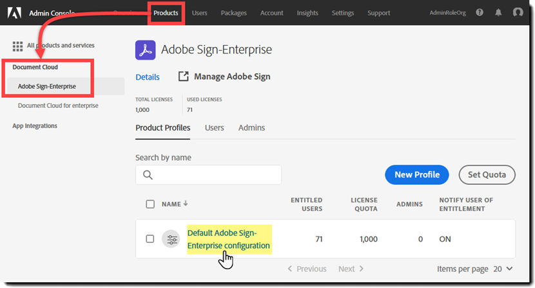
Task: Click the 1,000 license quota cell
Action: pyautogui.click(x=369, y=239)
